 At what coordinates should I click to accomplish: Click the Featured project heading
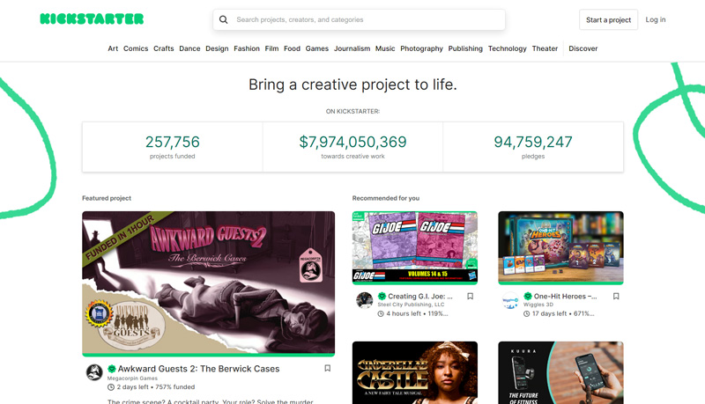click(x=107, y=198)
